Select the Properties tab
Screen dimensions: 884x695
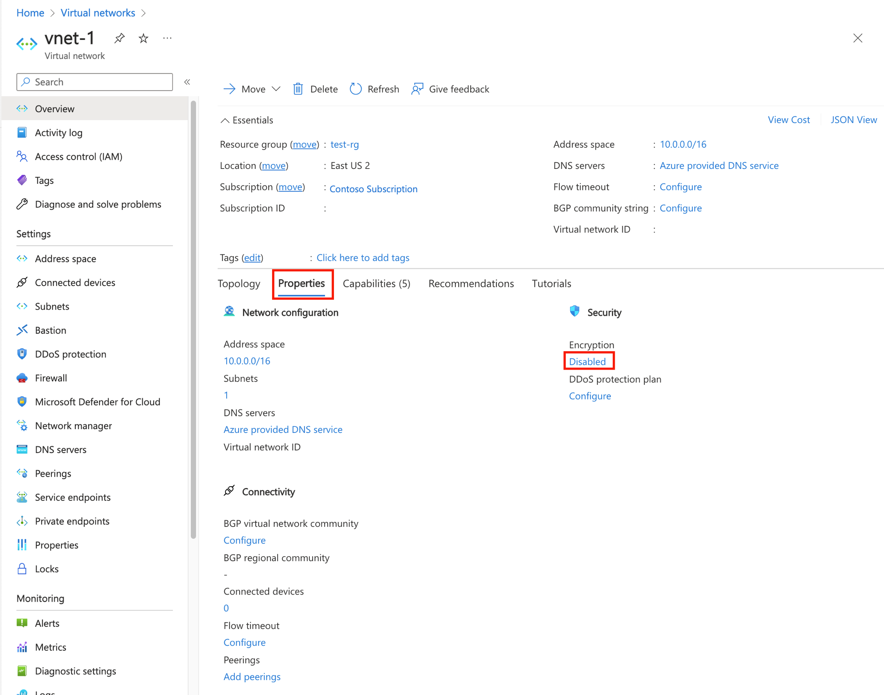click(x=302, y=283)
